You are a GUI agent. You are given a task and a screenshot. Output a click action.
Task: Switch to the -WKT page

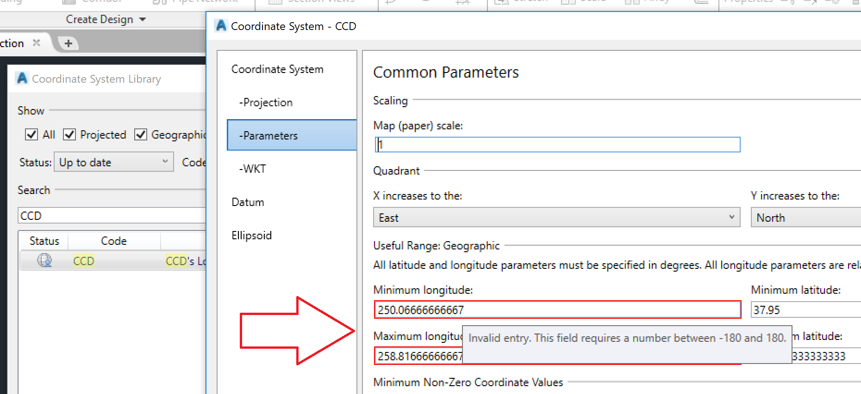[x=253, y=169]
